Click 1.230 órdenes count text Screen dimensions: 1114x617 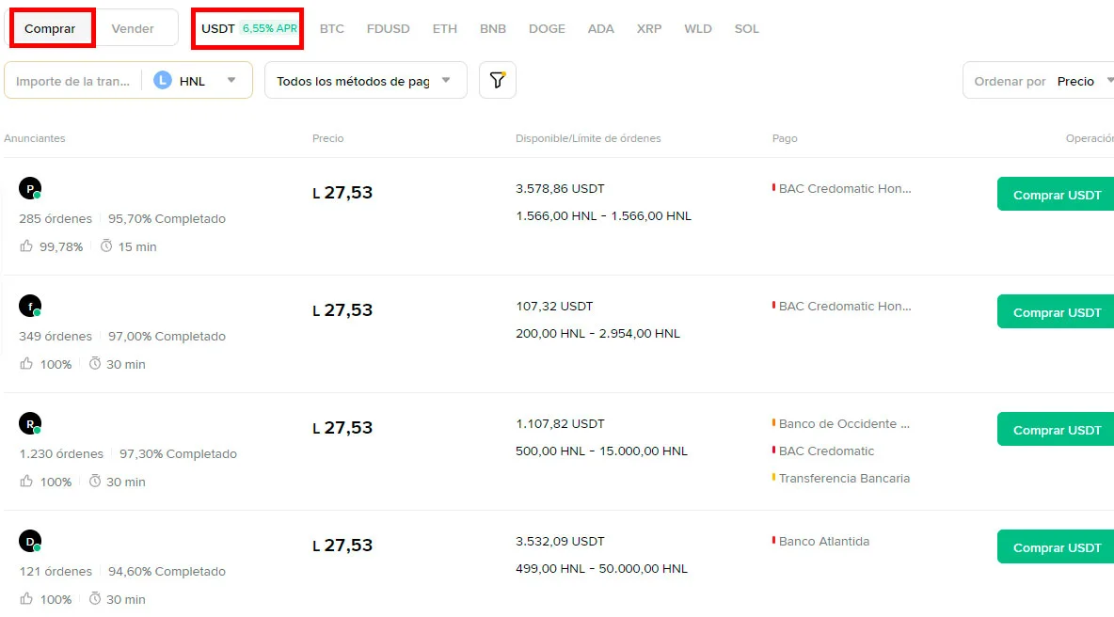click(x=61, y=453)
